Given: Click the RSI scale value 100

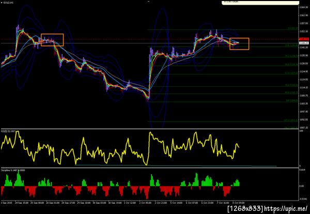Looking at the screenshot, I should (302, 131).
